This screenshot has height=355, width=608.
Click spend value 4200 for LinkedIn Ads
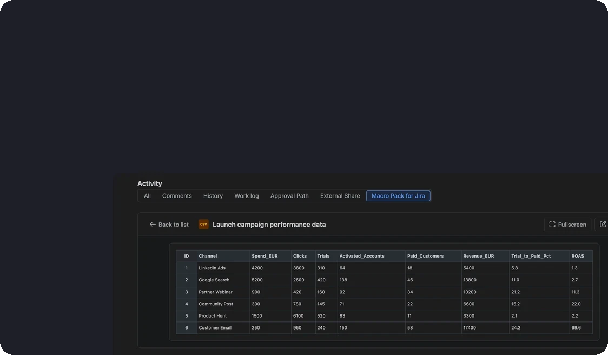(x=270, y=268)
